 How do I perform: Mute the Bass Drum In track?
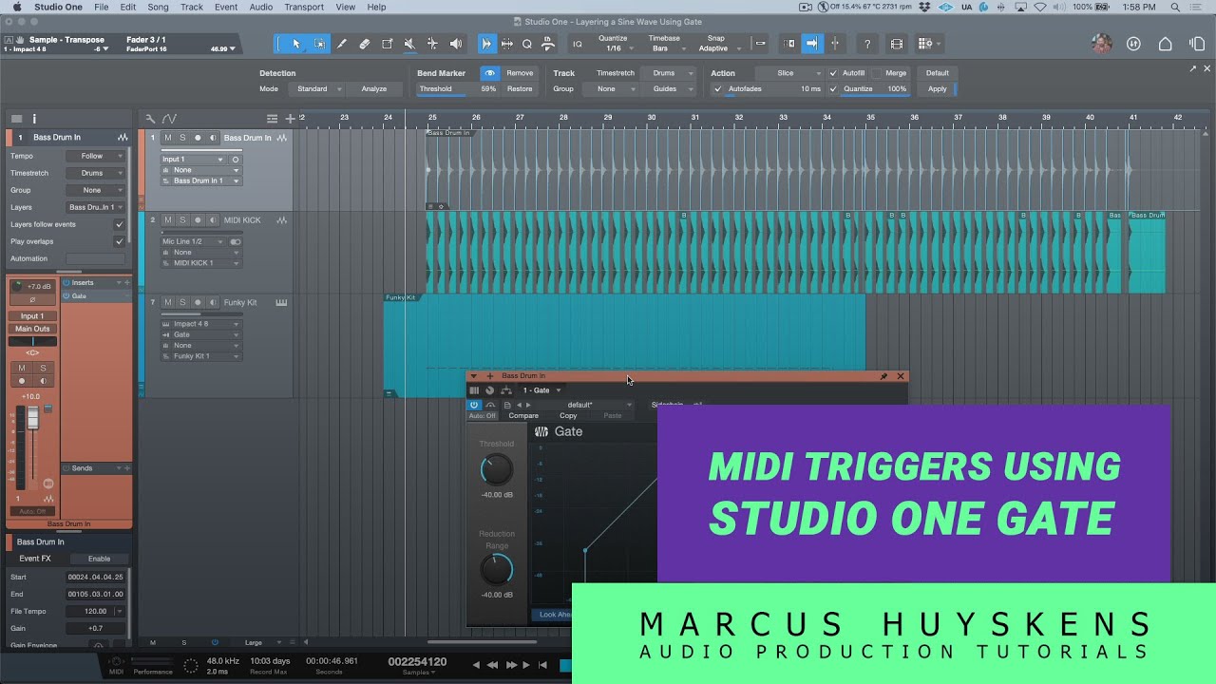[168, 138]
